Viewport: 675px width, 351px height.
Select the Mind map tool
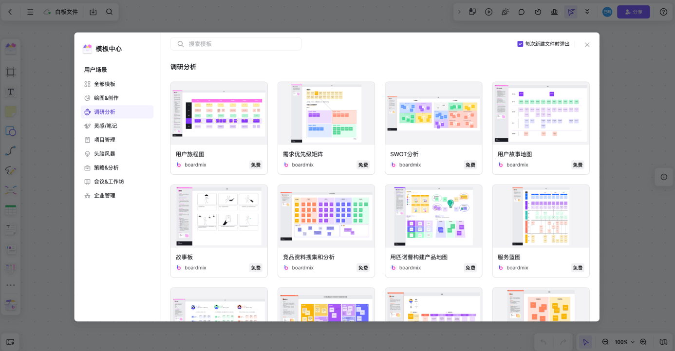11,190
